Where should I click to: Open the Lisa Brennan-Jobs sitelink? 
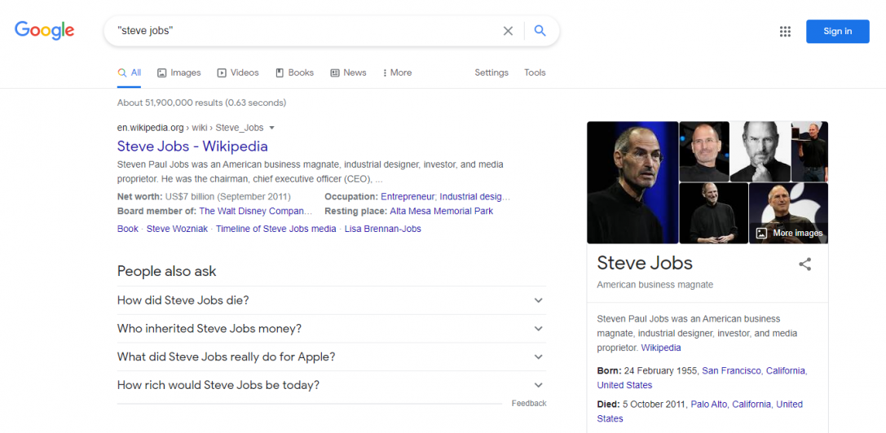(x=382, y=229)
